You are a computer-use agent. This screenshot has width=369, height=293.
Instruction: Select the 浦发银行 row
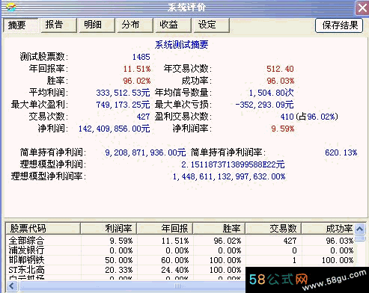coord(180,250)
